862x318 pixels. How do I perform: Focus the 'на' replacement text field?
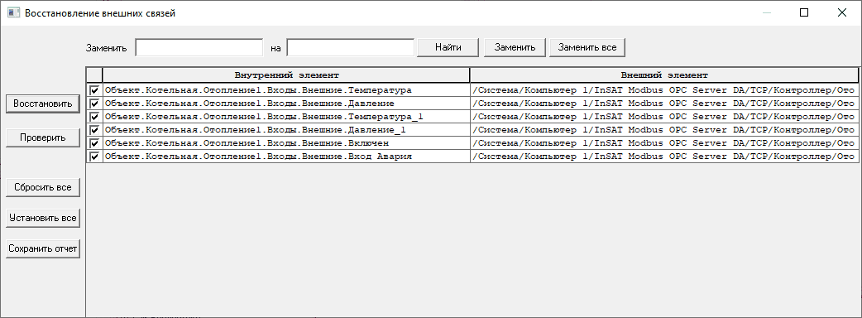point(350,47)
